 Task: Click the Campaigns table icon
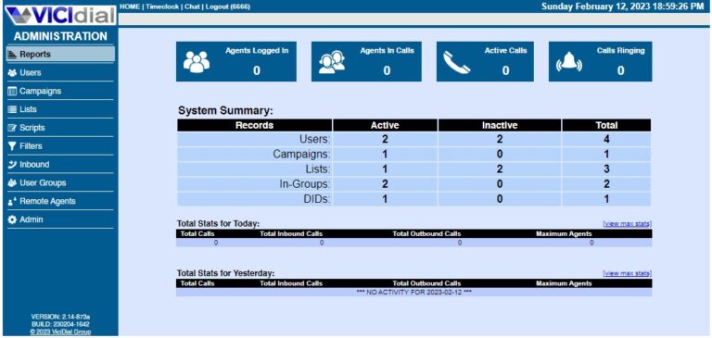click(x=12, y=91)
